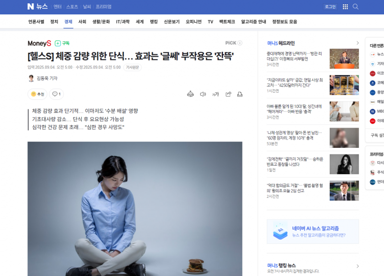Toggle the 추천 smiley recommend button
384x276 pixels.
point(37,94)
